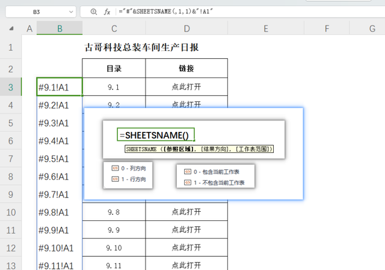The width and height of the screenshot is (385, 270).
Task: Select cell containing #9.11!A1
Action: 60,264
